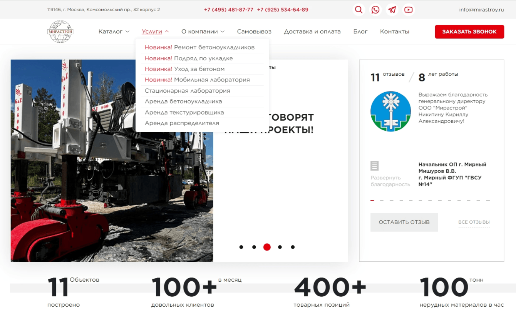
Task: Open Аренда распределителя menu entry
Action: tap(182, 123)
